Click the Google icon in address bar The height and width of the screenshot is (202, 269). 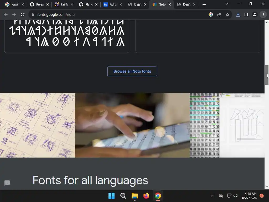(x=211, y=15)
